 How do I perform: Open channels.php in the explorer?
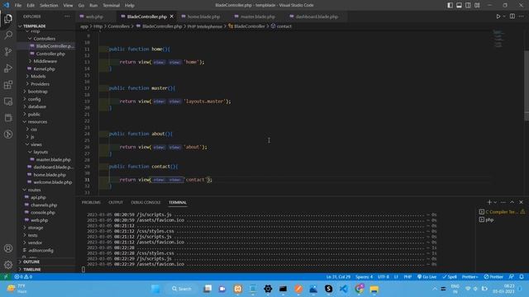(44, 205)
